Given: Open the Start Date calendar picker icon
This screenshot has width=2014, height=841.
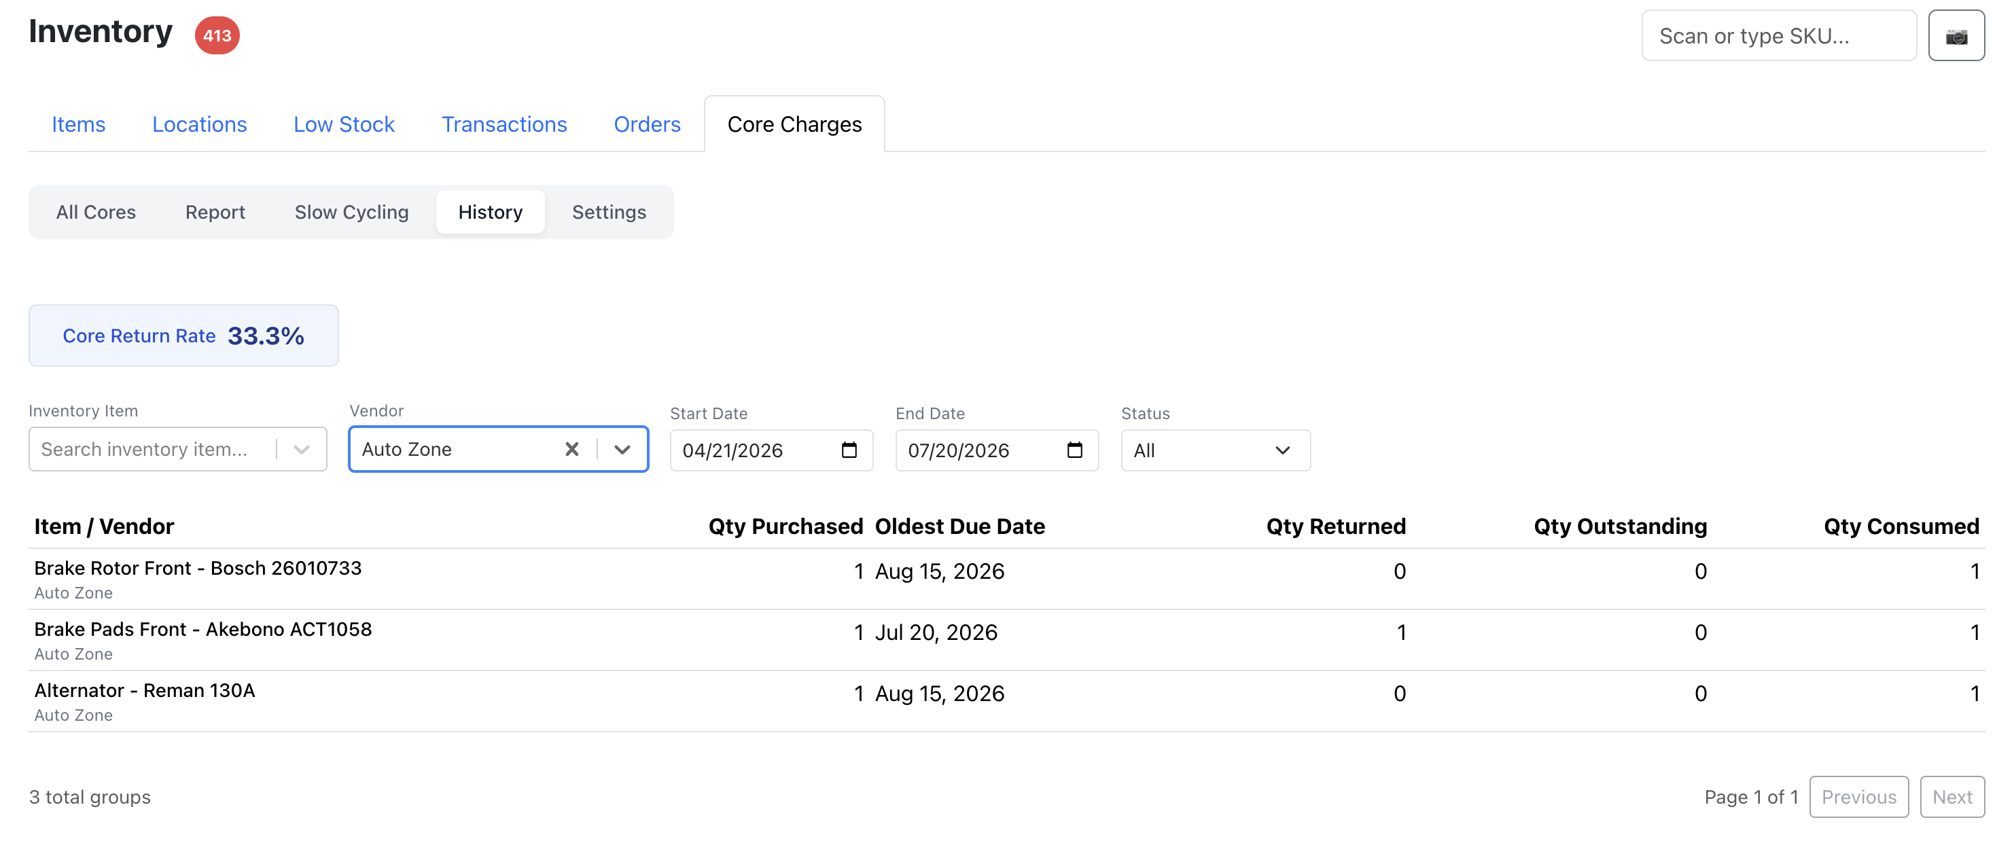Looking at the screenshot, I should (848, 450).
